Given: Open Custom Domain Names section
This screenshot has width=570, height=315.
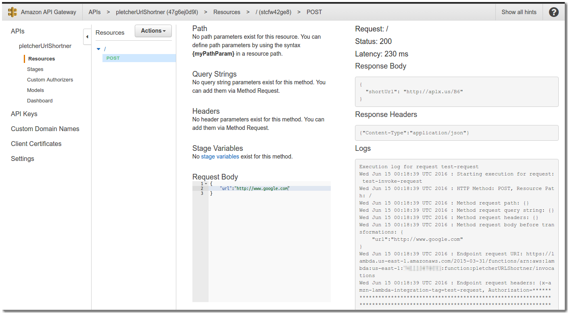Looking at the screenshot, I should pos(45,129).
